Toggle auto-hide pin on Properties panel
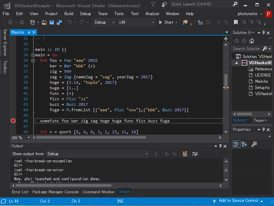This screenshot has width=274, height=206. point(263,130)
